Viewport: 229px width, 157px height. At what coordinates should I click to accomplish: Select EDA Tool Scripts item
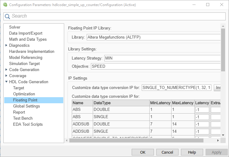tap(28, 125)
